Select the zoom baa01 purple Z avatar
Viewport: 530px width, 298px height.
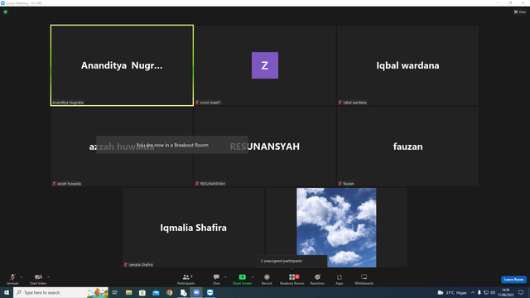pos(265,65)
